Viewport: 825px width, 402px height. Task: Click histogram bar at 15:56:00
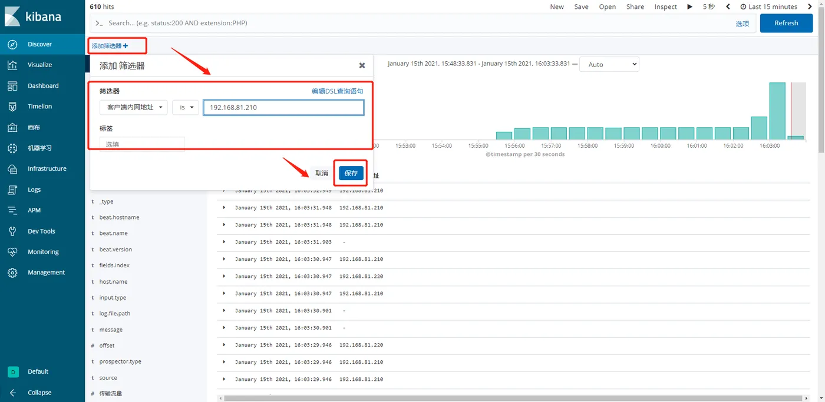point(522,134)
